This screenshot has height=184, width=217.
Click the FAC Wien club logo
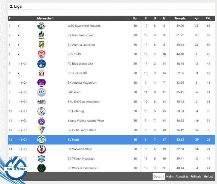(41, 92)
